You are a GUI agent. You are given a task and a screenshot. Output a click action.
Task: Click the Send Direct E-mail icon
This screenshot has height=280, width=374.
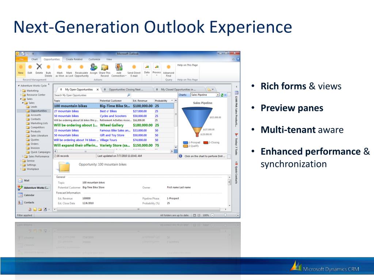[x=134, y=67]
